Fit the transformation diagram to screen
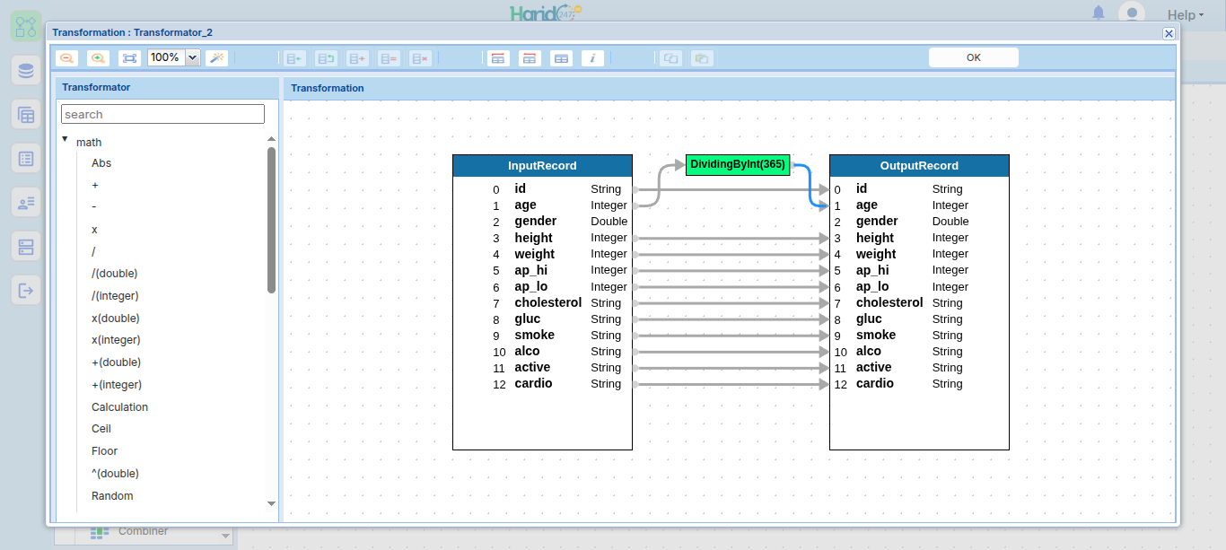The height and width of the screenshot is (550, 1226). 130,58
